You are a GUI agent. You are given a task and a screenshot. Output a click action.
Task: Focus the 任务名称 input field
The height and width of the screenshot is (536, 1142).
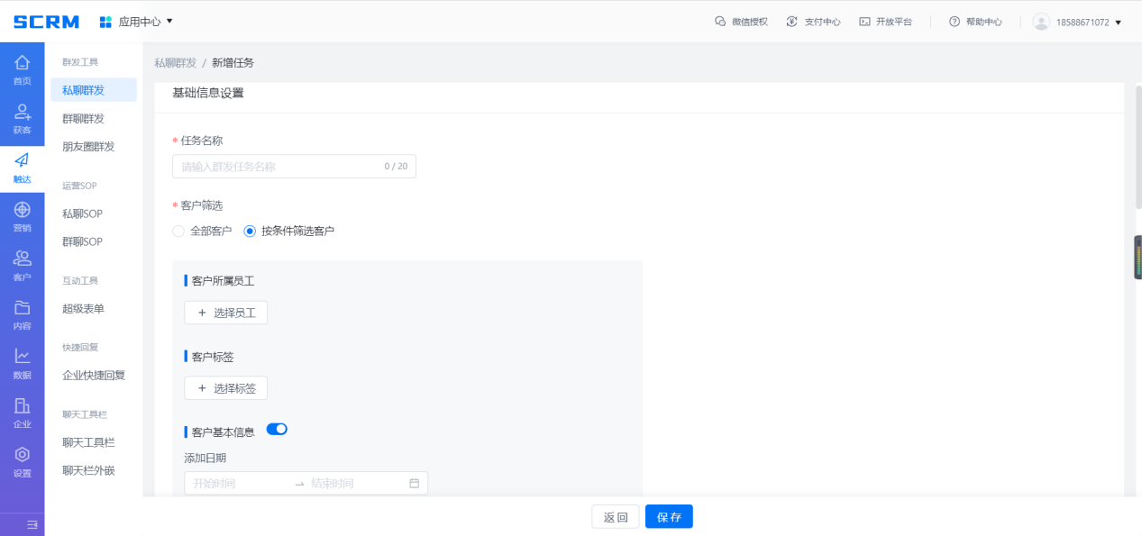(279, 167)
